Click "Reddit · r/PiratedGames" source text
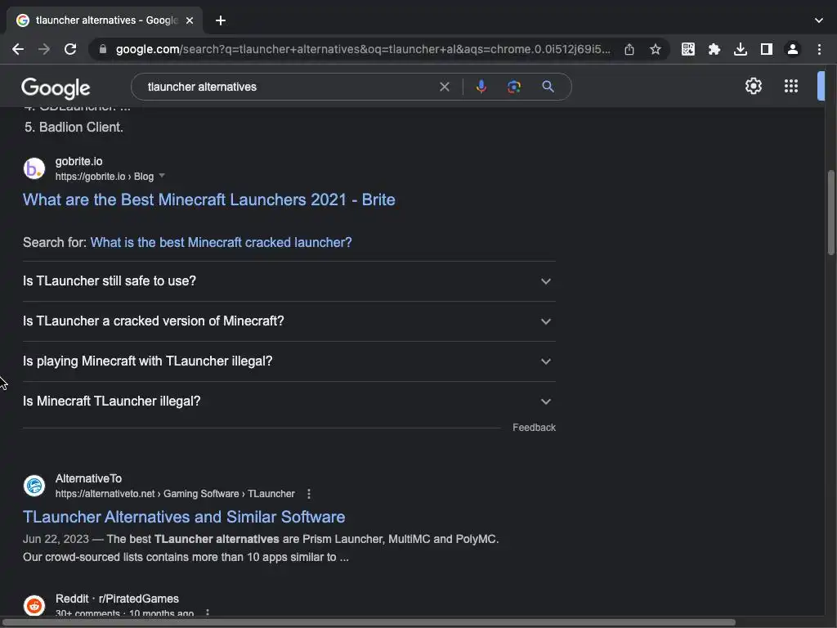837x628 pixels. coord(117,599)
